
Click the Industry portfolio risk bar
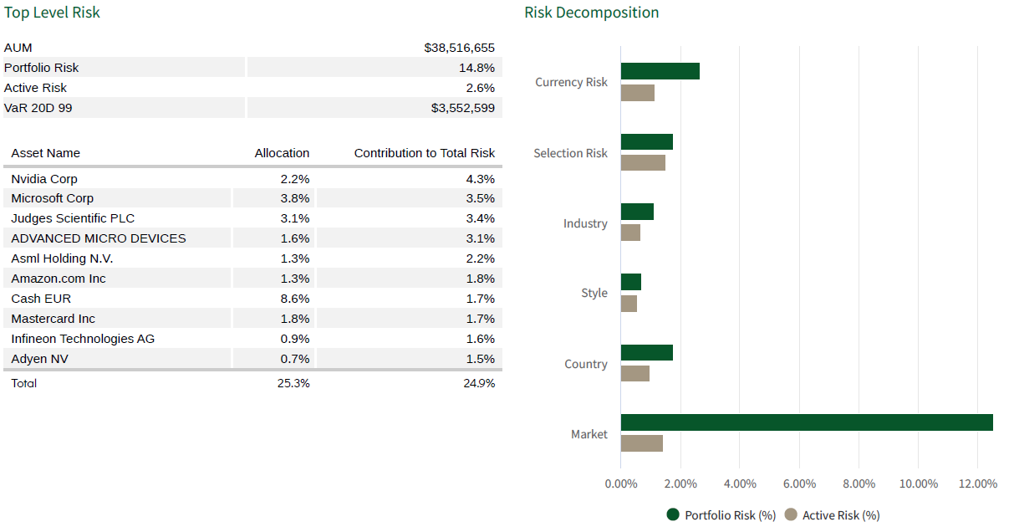636,211
